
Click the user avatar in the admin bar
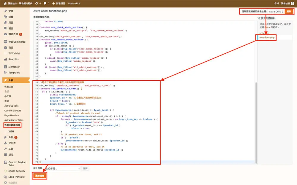293,3
